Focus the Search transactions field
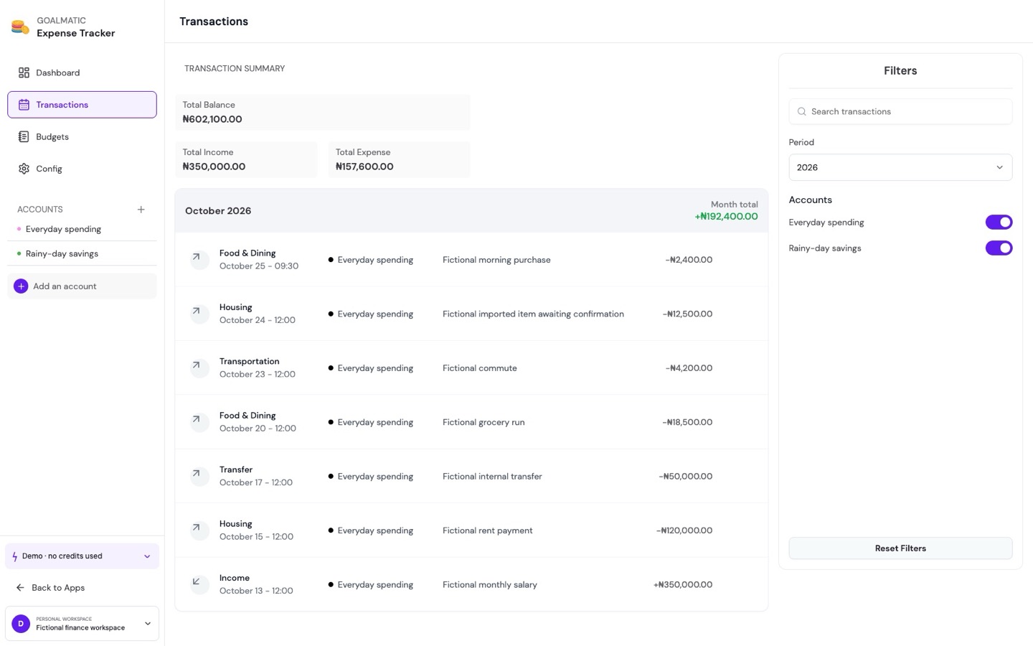The image size is (1033, 646). click(x=900, y=112)
